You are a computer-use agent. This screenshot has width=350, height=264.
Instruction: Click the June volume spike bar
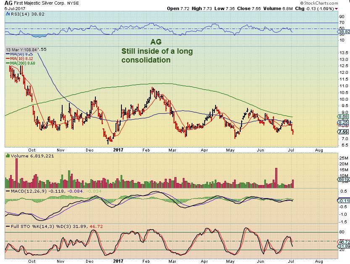pos(276,178)
